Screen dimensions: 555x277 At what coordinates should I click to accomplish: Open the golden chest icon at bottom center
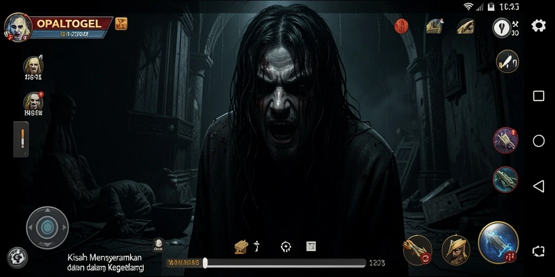point(241,247)
